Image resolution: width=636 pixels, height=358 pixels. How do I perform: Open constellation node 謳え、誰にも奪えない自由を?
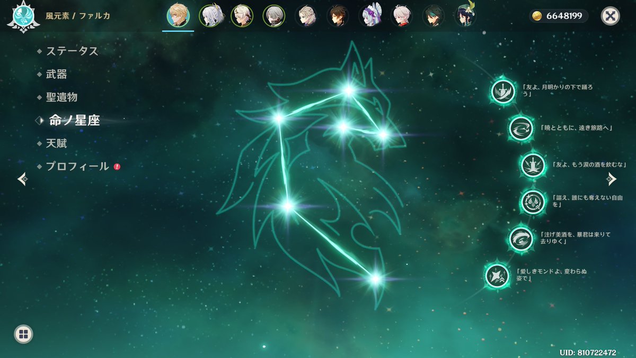[x=533, y=201]
